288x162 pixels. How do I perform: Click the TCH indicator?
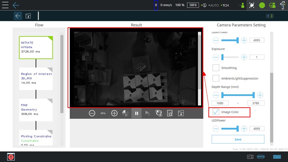pyautogui.click(x=225, y=5)
